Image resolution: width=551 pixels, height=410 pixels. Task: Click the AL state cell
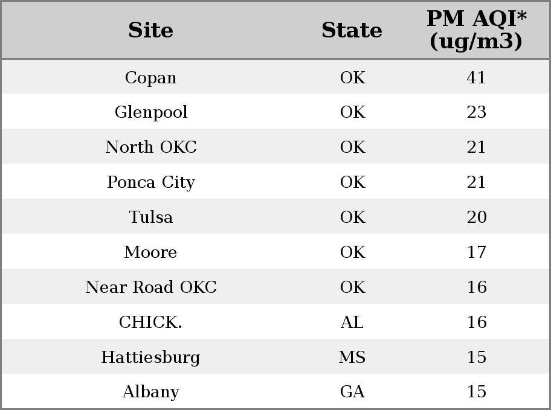[x=352, y=322]
